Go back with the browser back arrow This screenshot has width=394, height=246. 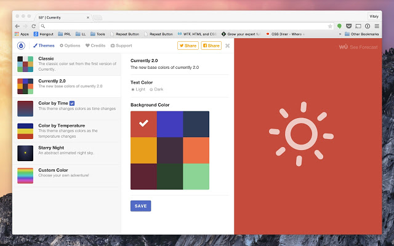pos(17,26)
